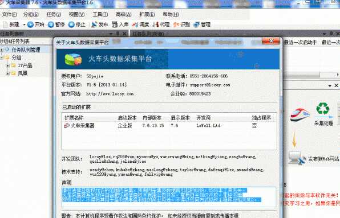Screen dimensions: 340x218
Task: Open the 工具(T) menu
Action: [100, 14]
